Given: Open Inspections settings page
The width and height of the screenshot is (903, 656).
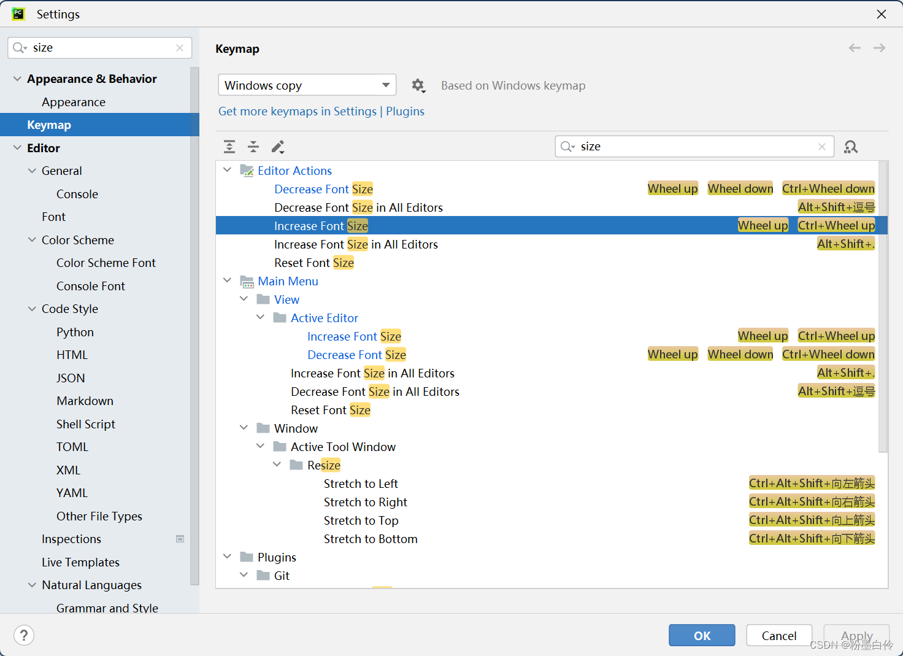Looking at the screenshot, I should coord(71,539).
